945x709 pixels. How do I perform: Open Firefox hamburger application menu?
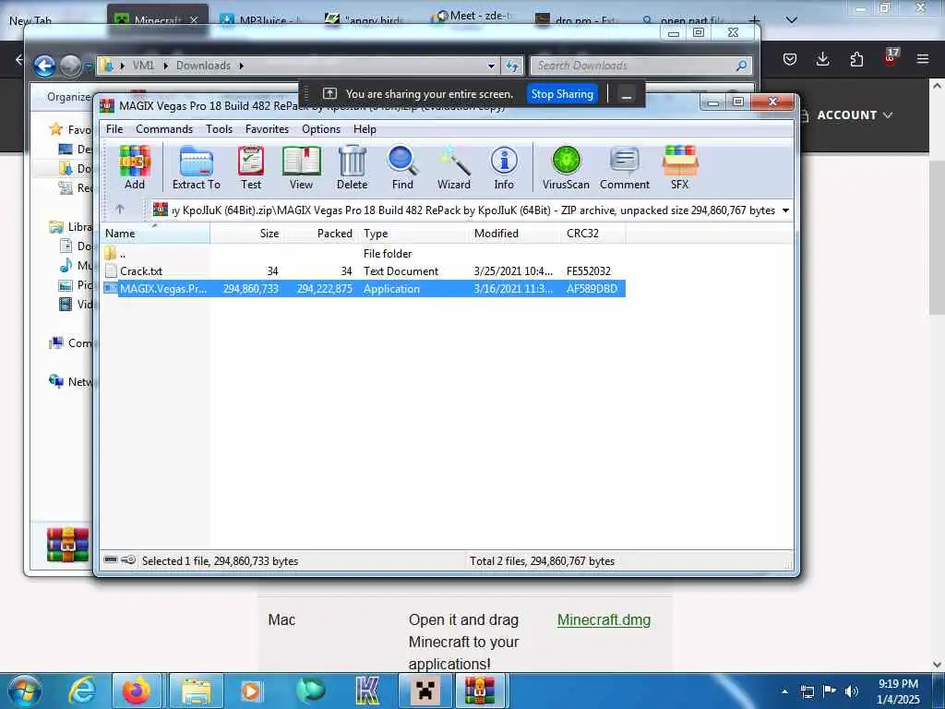coord(923,58)
